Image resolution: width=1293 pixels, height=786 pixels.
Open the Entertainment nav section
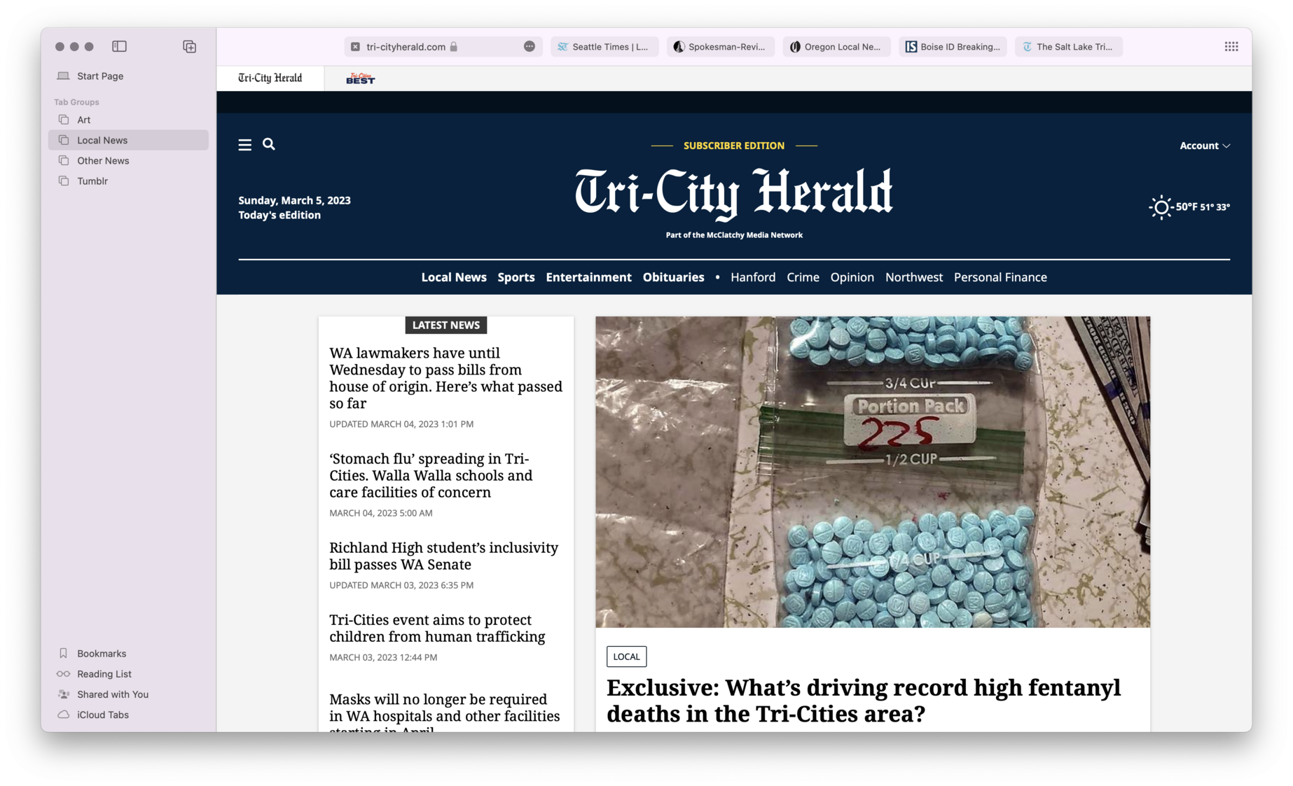(x=588, y=277)
